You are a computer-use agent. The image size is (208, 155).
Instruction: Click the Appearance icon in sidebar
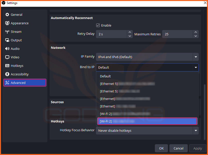pyautogui.click(x=7, y=23)
